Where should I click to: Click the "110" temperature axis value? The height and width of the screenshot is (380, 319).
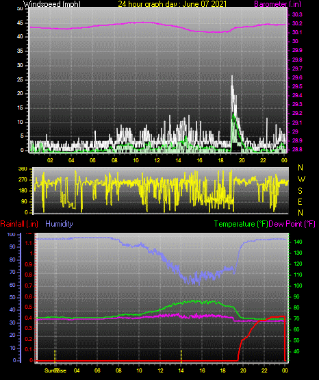point(298,275)
